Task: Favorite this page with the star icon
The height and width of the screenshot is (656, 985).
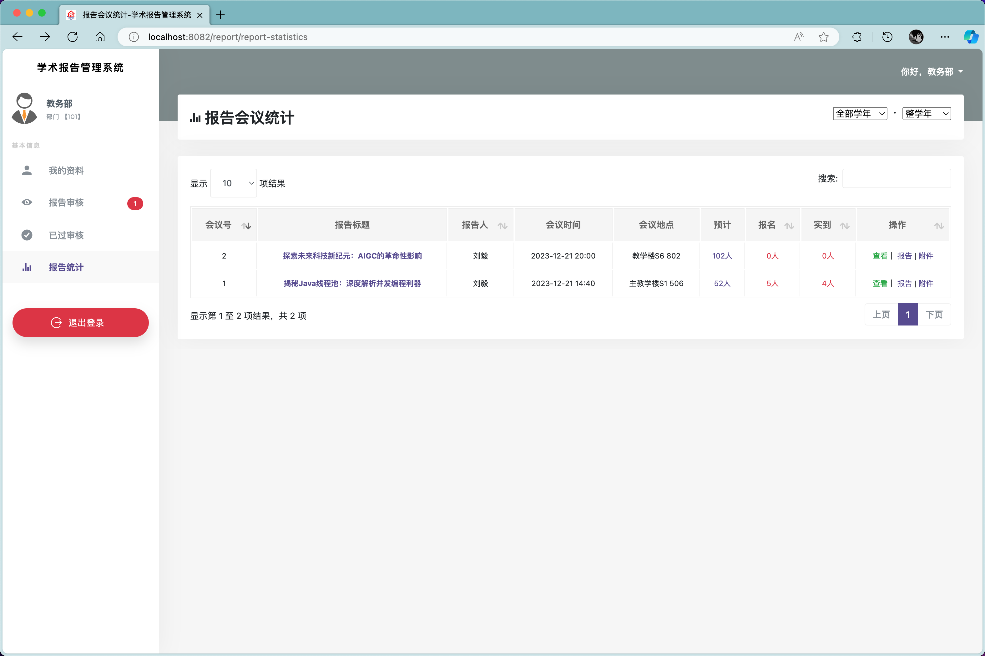Action: click(x=823, y=37)
